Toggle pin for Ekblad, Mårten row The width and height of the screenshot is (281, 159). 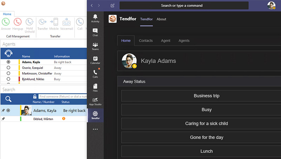pos(3,119)
